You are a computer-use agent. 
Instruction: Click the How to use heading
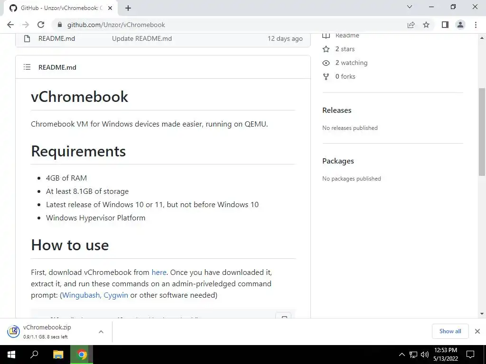tap(70, 245)
